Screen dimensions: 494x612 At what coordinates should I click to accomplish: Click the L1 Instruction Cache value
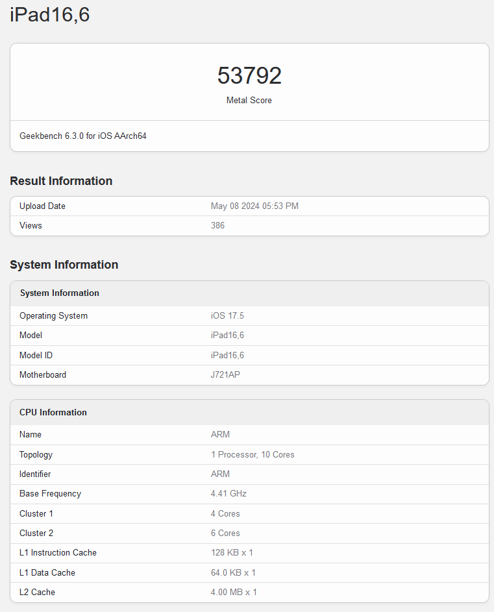232,553
